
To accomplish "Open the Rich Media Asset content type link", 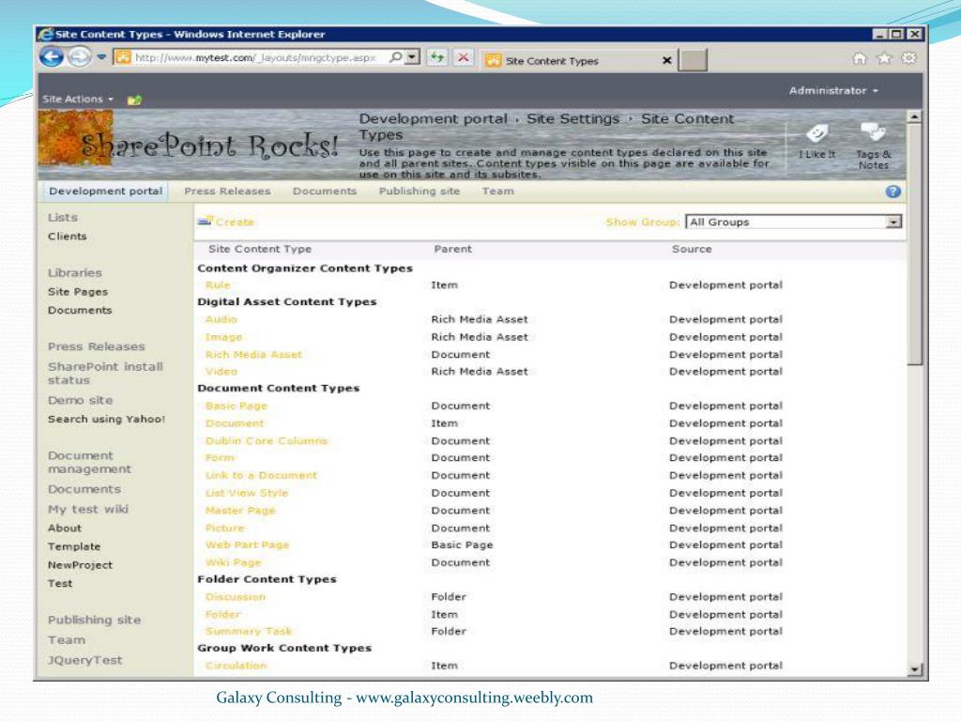I will (253, 354).
